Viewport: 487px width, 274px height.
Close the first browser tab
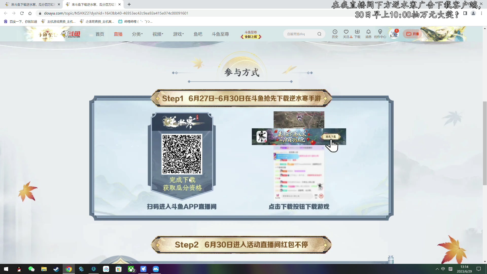pyautogui.click(x=59, y=4)
